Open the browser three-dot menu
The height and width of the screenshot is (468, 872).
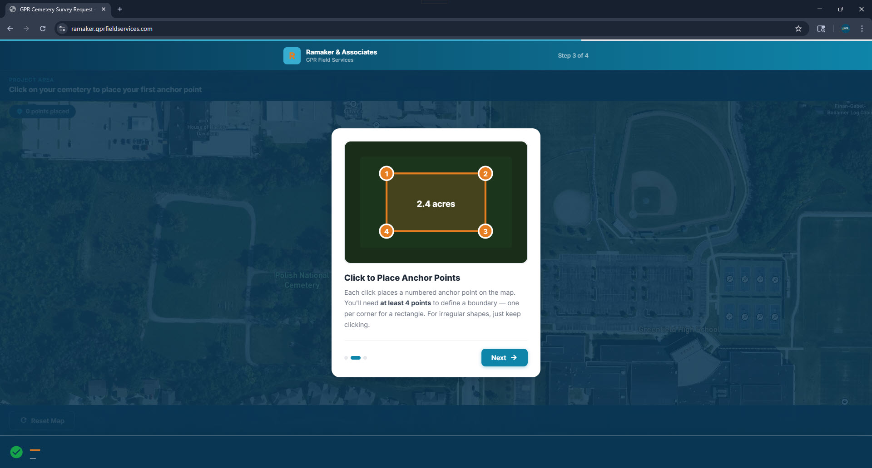pyautogui.click(x=862, y=29)
